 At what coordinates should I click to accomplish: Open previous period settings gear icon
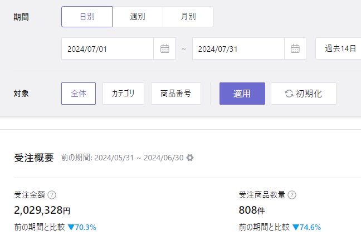point(190,158)
